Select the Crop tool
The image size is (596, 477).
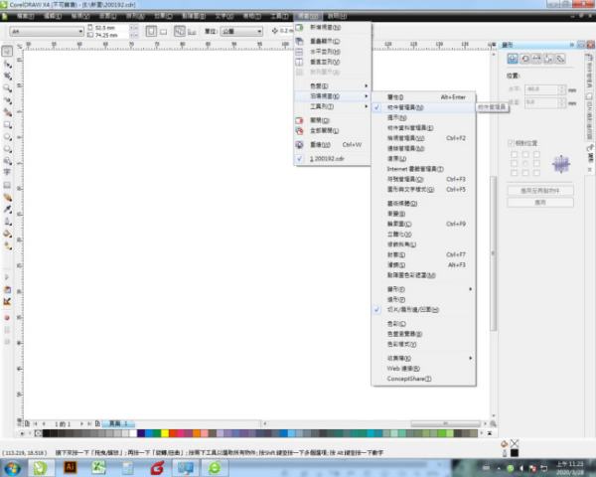[7, 77]
